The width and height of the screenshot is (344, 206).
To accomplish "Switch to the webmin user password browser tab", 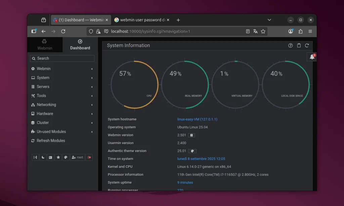I will click(x=140, y=20).
